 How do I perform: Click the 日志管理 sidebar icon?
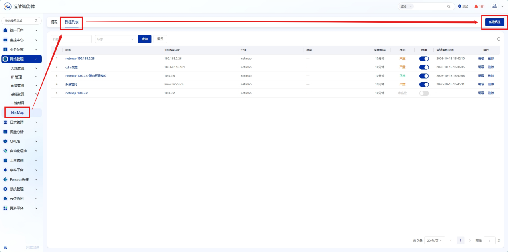[x=5, y=122]
